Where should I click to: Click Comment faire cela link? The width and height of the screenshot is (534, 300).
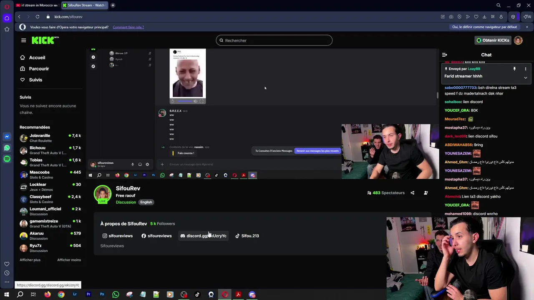pyautogui.click(x=128, y=27)
